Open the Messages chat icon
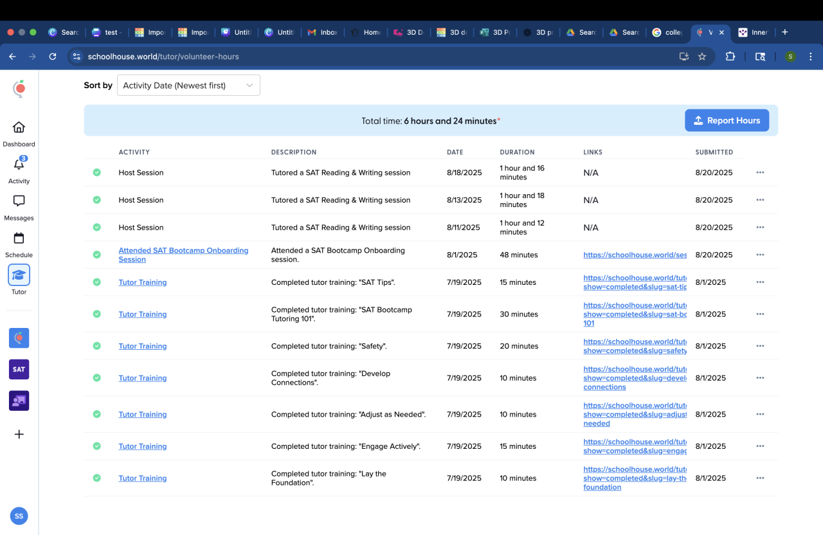The width and height of the screenshot is (823, 535). pyautogui.click(x=19, y=201)
